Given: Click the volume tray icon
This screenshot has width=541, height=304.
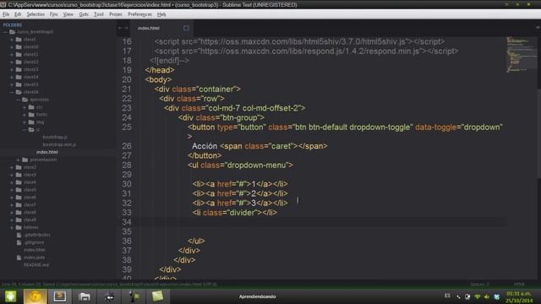Looking at the screenshot, I should pos(487,296).
